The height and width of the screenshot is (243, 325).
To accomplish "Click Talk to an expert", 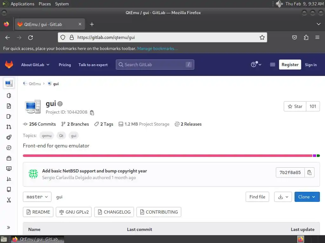I will coord(93,65).
